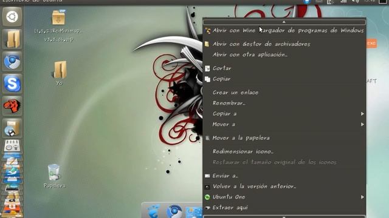Click the blue swirl icon in bottom dock
Image resolution: width=389 pixels, height=218 pixels.
coord(154,211)
